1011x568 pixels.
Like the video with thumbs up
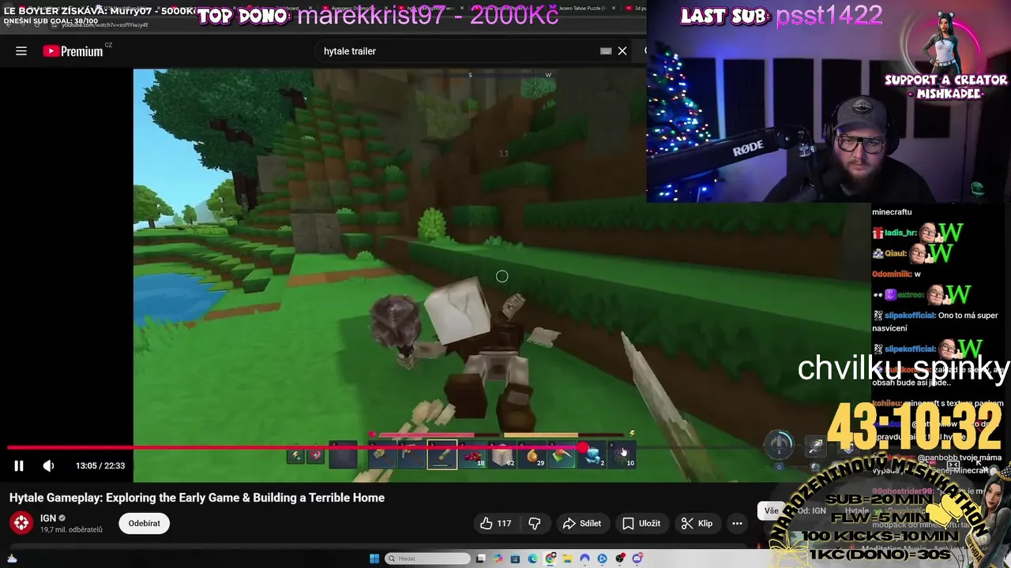495,523
